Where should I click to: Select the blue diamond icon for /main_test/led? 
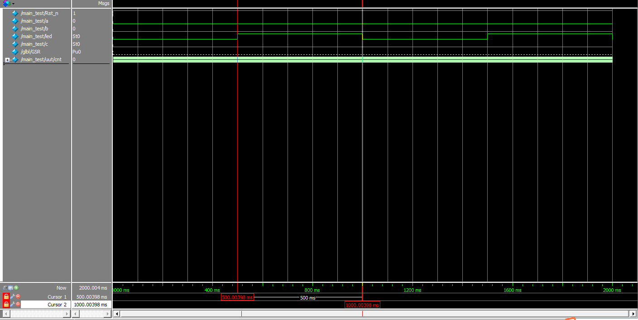click(x=15, y=36)
